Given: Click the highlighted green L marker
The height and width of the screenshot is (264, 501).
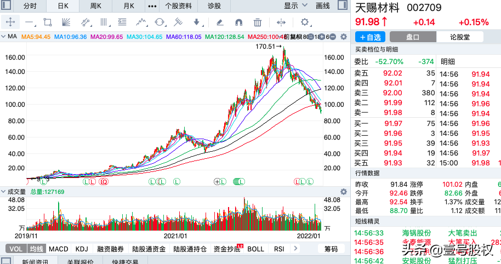Looking at the screenshot, I should click(238, 182).
